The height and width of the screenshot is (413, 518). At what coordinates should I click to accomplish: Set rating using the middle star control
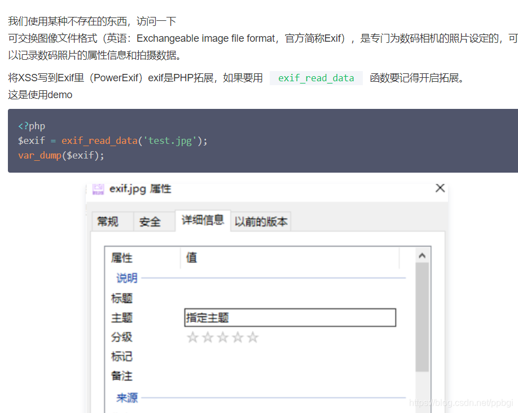(x=223, y=337)
